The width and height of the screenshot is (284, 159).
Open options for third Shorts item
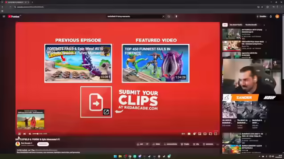tap(265, 121)
